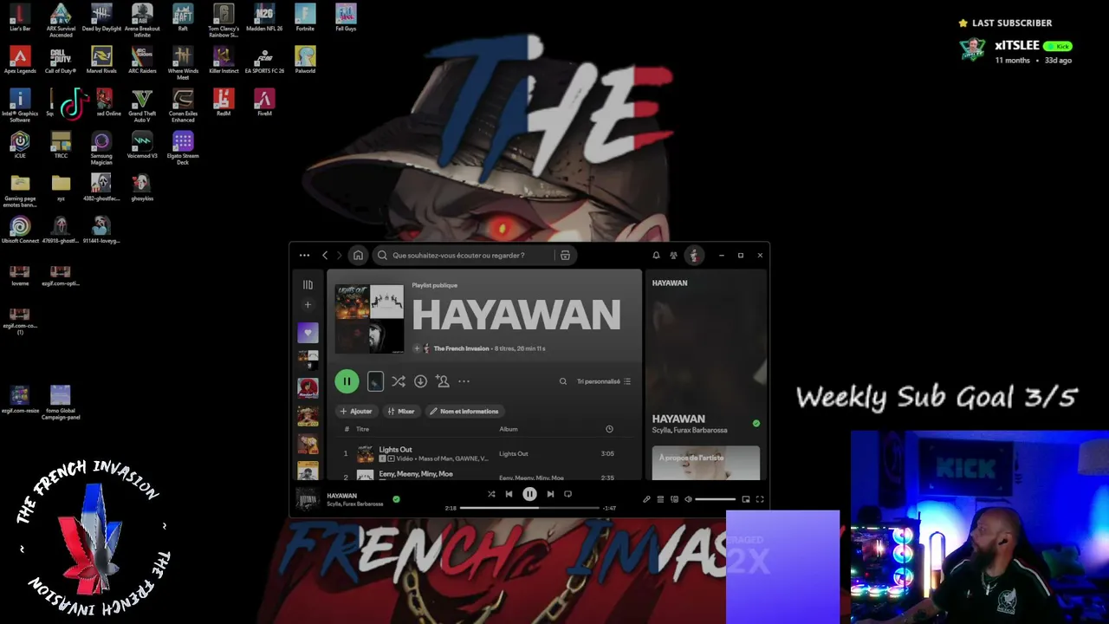Open Nom et informations
This screenshot has width=1109, height=624.
464,412
